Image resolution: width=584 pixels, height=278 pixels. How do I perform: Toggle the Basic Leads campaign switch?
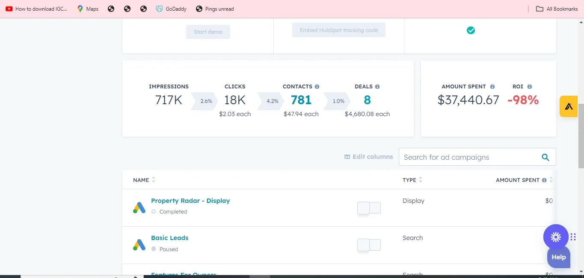tap(369, 245)
